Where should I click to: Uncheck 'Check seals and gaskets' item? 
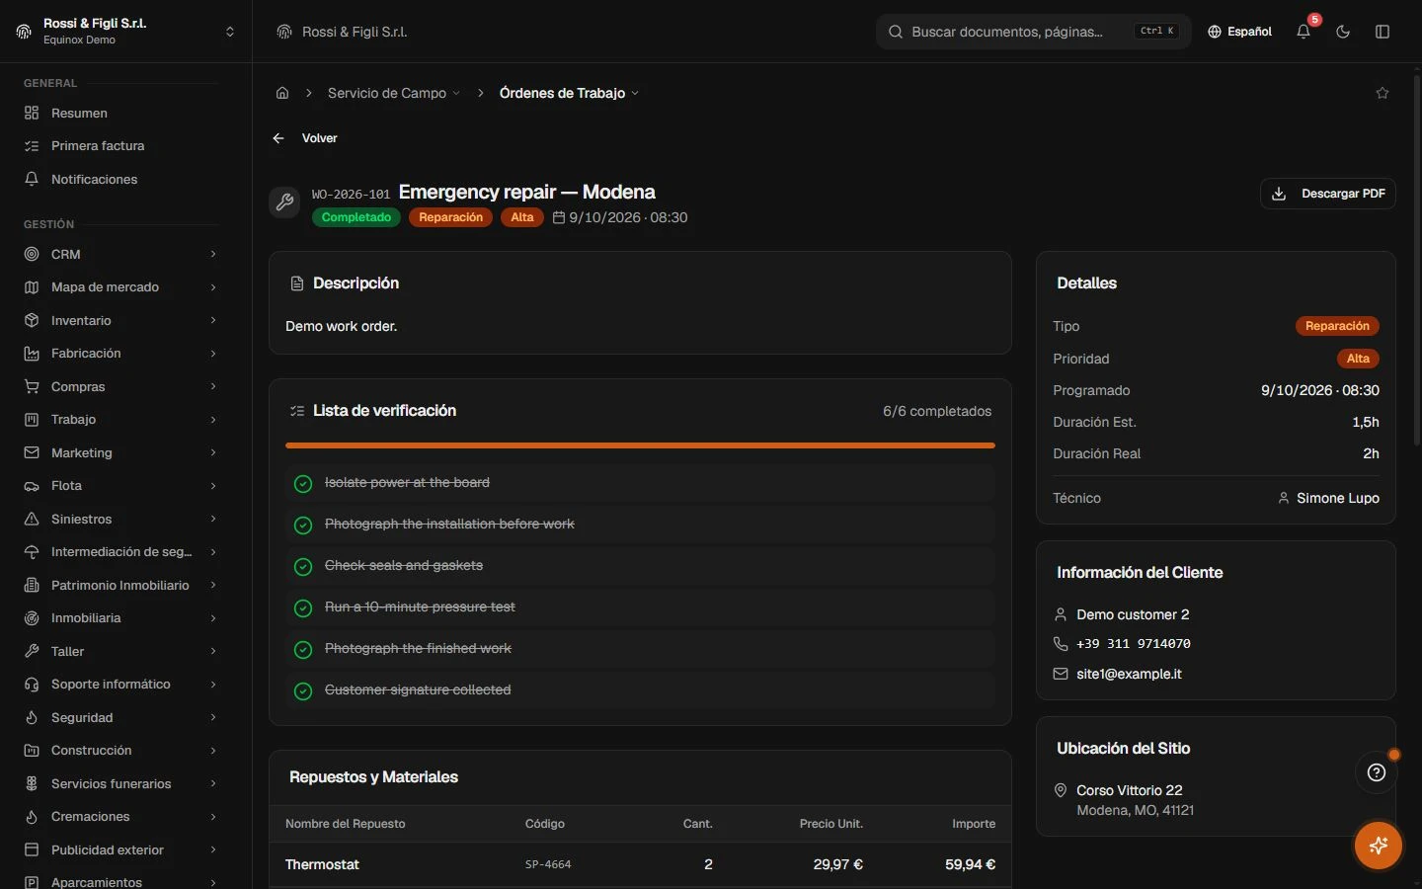[303, 566]
